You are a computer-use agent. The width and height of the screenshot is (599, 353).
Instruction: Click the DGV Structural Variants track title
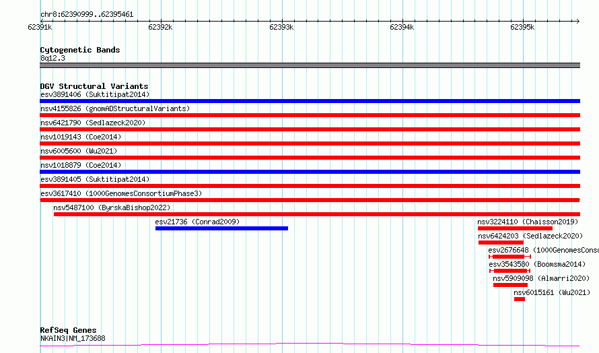pyautogui.click(x=94, y=86)
